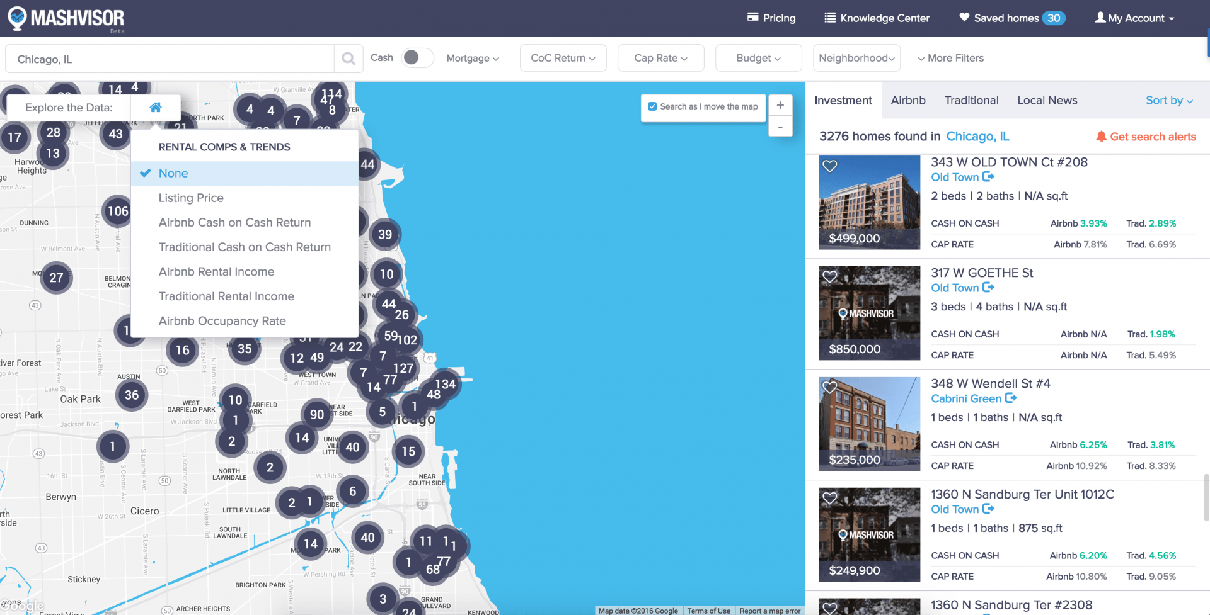Open the search magnifying glass icon
Screen dimensions: 1210x615
click(349, 58)
